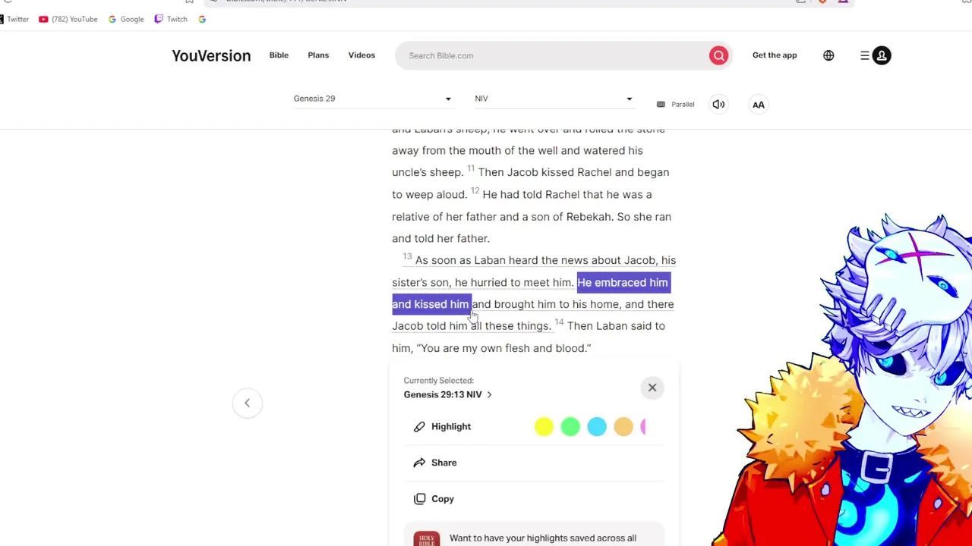Screen dimensions: 972x546
Task: Open the YouTube bookmark
Action: point(68,19)
